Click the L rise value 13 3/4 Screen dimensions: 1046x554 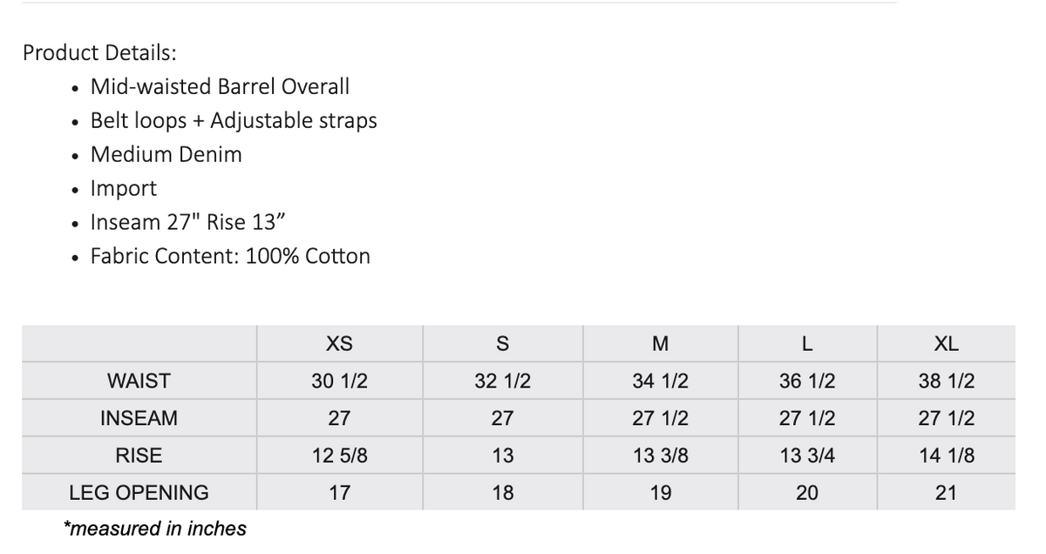tap(807, 455)
